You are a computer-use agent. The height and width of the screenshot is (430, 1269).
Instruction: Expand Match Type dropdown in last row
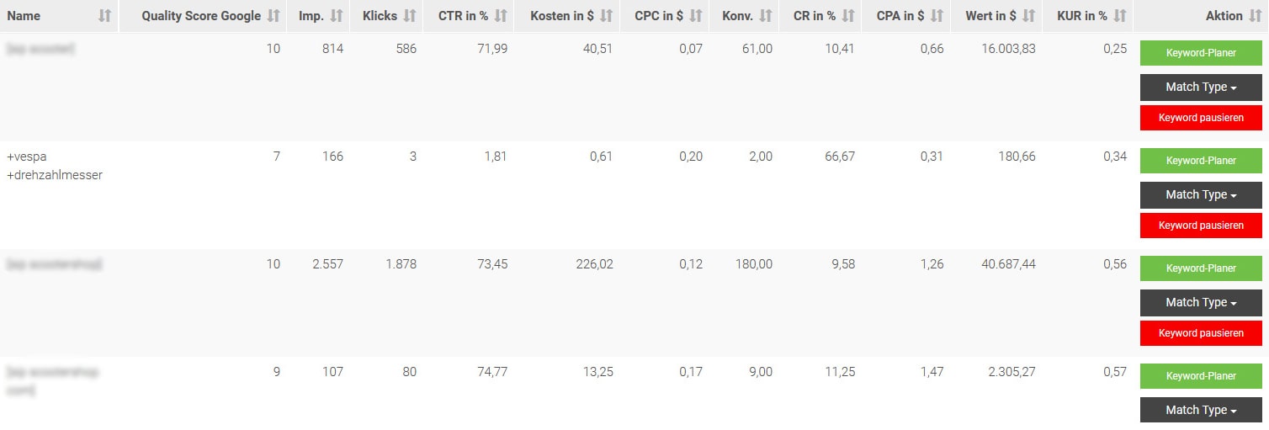coord(1201,411)
